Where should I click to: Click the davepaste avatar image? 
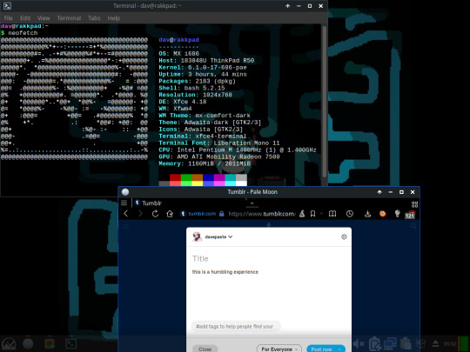pos(197,236)
